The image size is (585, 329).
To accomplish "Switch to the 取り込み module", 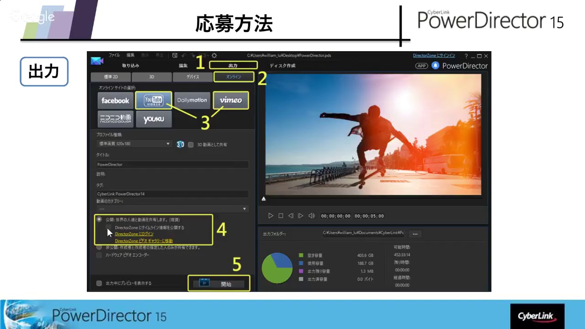I will [130, 65].
